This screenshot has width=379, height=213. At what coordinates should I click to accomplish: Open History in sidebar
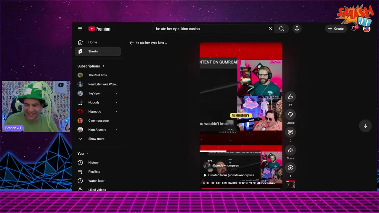[x=98, y=162]
